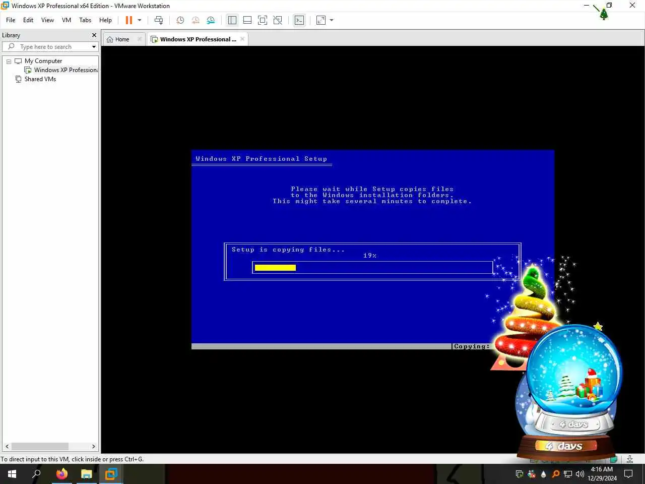Click the colorful Christmas tray icon
The width and height of the screenshot is (645, 484).
(532, 474)
